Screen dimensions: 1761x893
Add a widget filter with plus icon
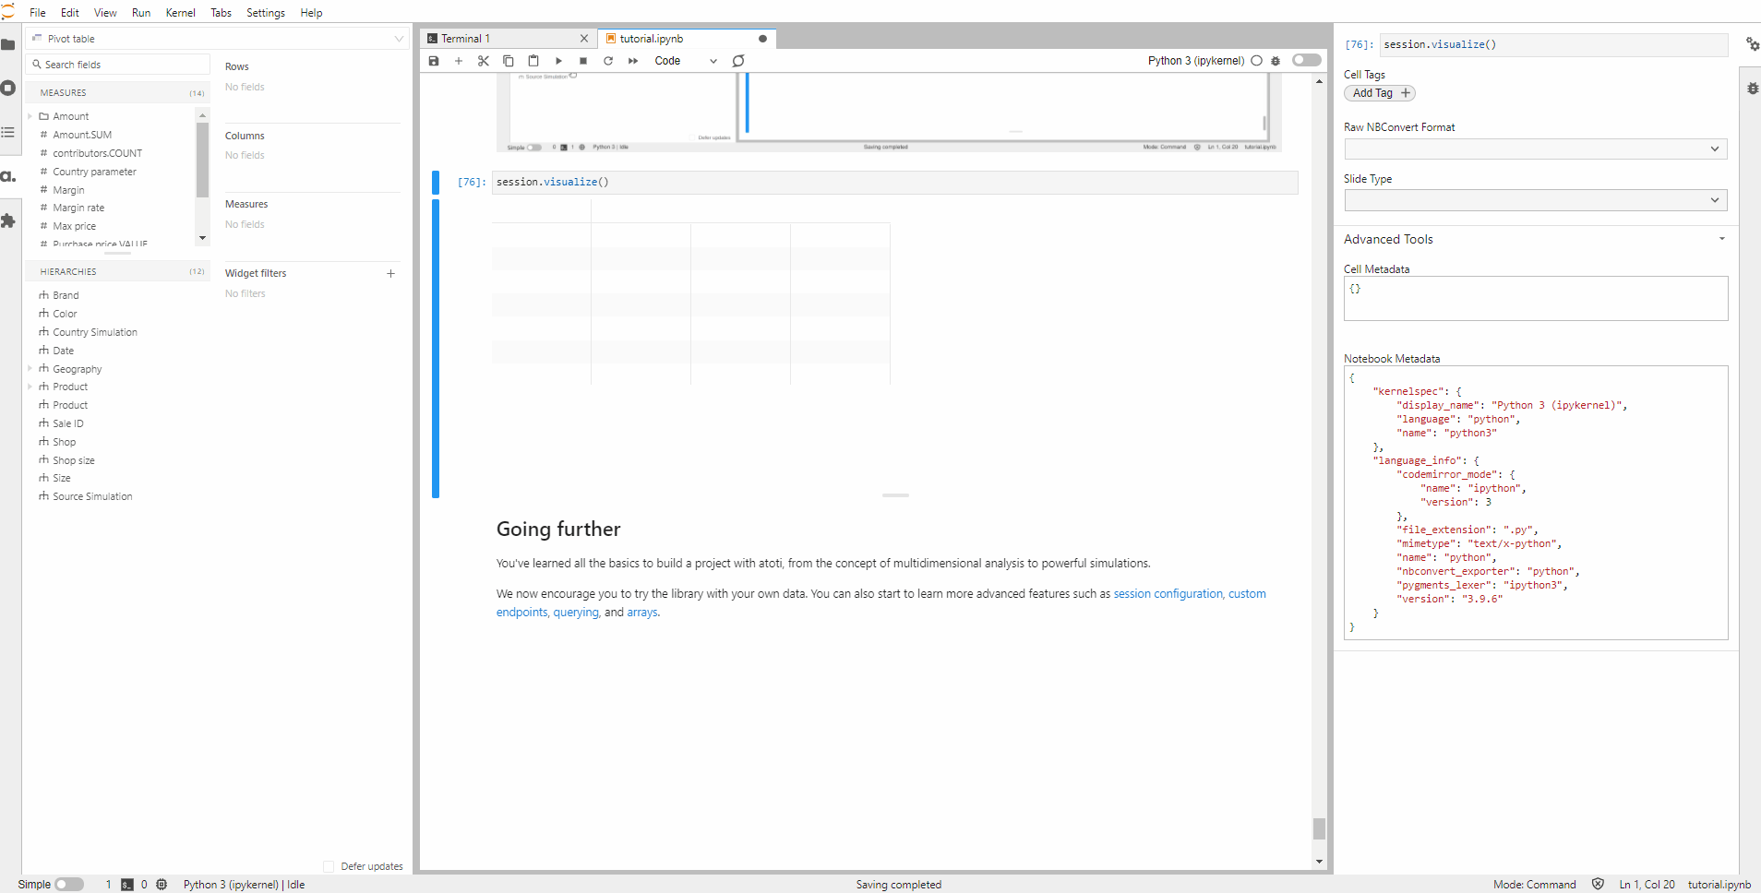coord(390,273)
